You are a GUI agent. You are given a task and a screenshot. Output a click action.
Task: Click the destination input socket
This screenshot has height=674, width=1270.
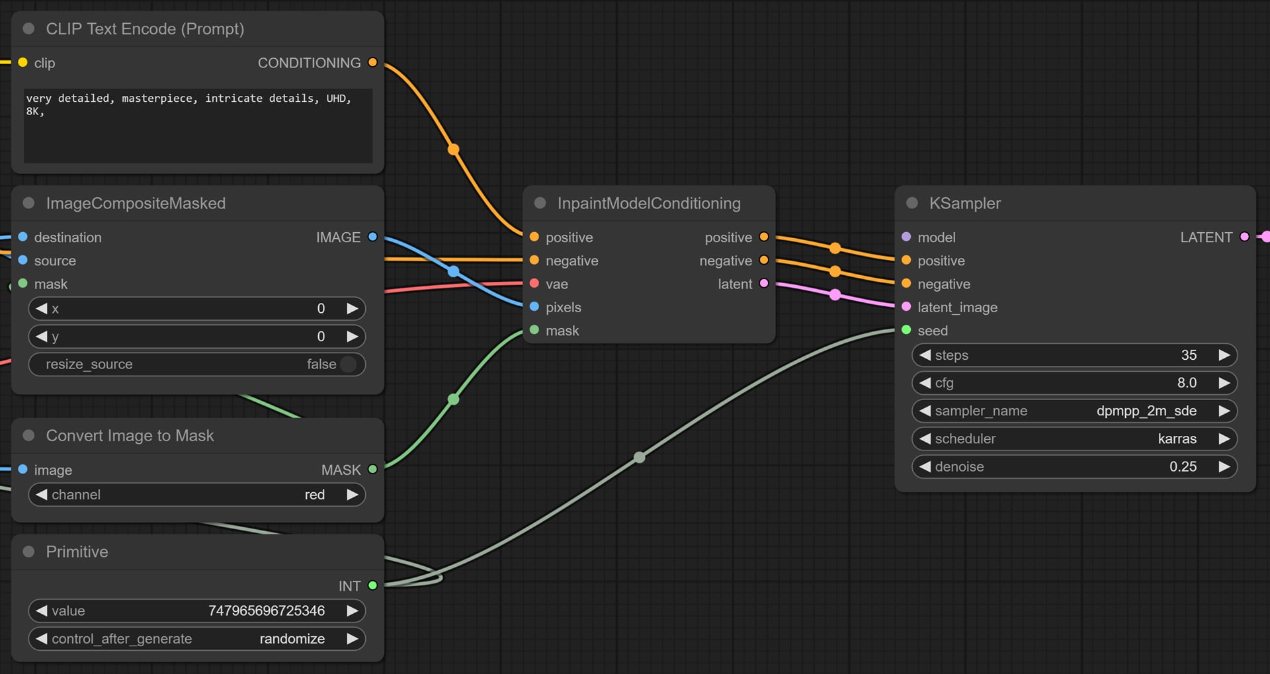[22, 237]
